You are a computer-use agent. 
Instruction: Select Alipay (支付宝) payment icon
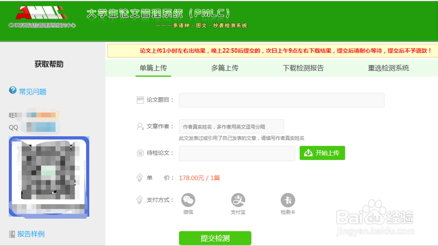point(238,200)
